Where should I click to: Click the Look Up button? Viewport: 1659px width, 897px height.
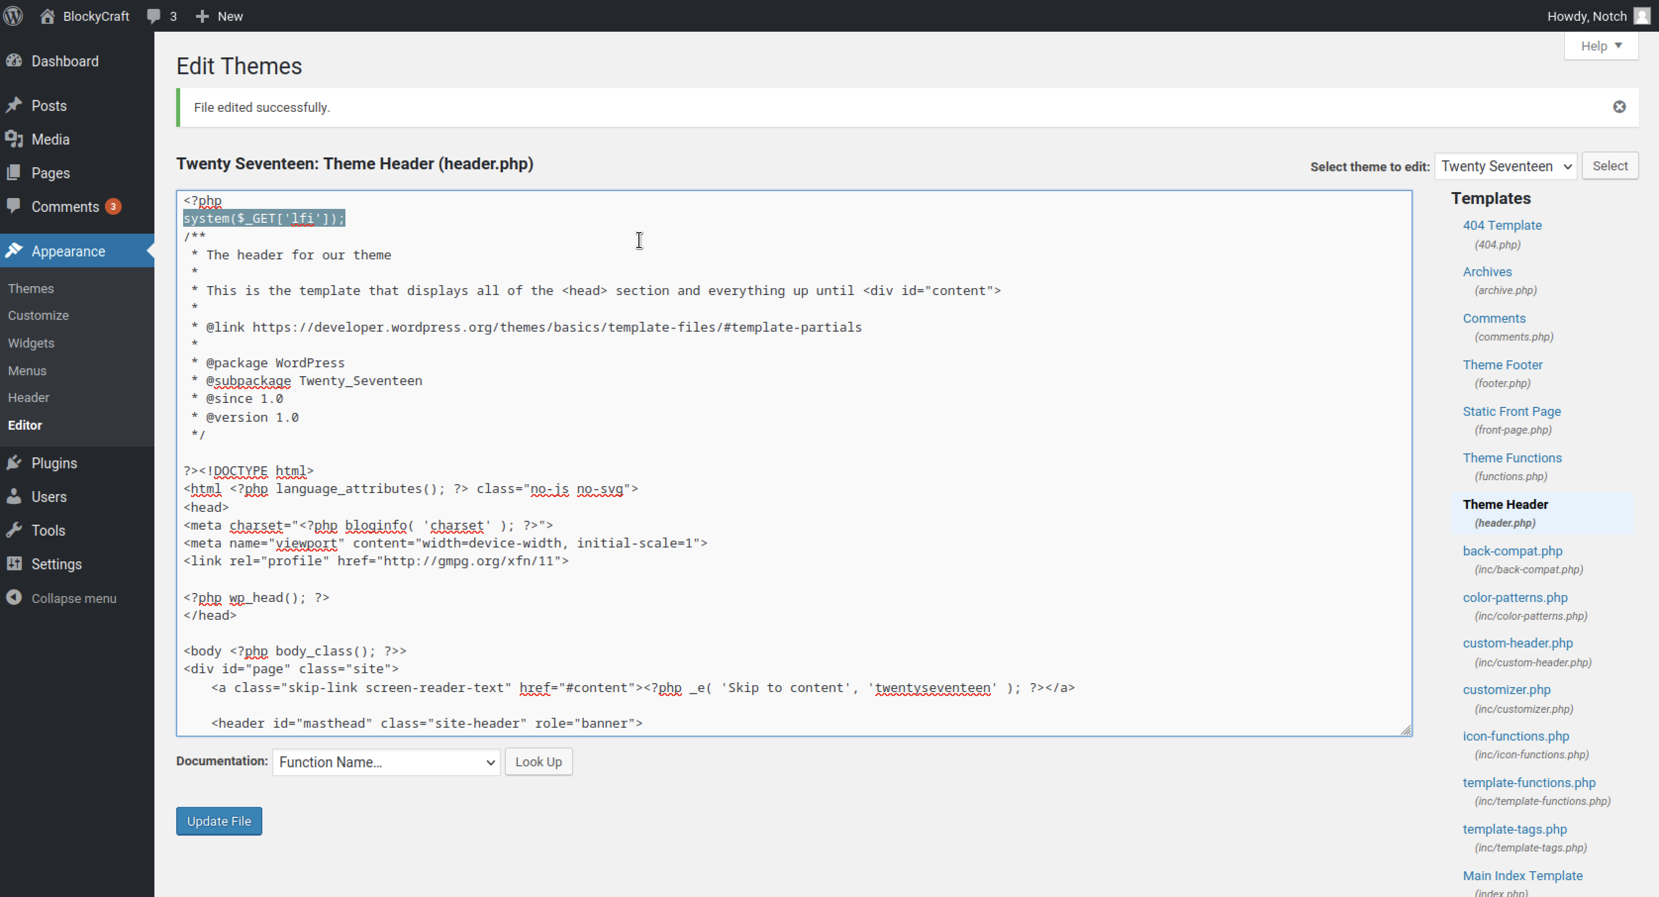coord(538,762)
